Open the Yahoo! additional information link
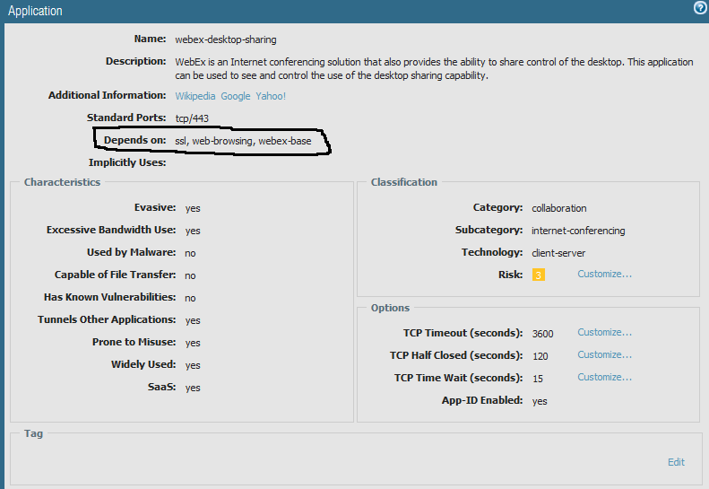The width and height of the screenshot is (709, 489). click(271, 96)
